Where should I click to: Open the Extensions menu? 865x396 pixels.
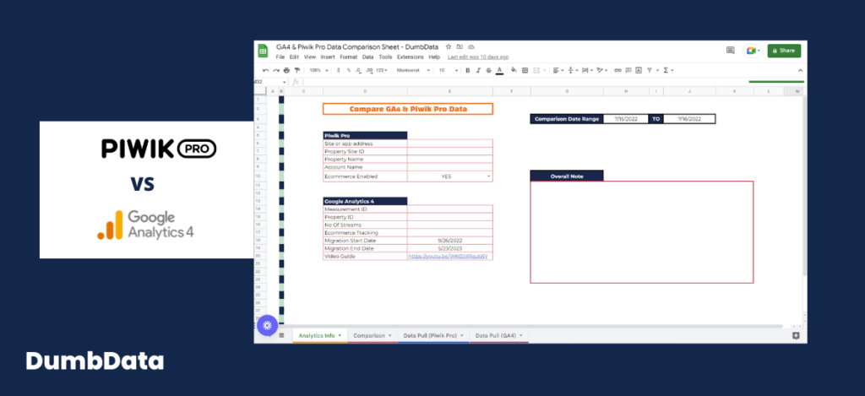410,57
